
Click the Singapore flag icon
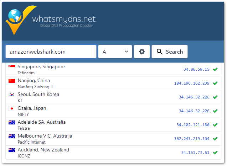pyautogui.click(x=12, y=67)
